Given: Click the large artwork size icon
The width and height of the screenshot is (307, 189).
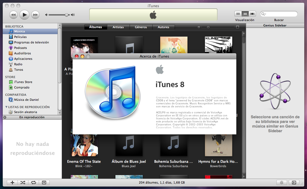Looking at the screenshot, I should (x=237, y=27).
